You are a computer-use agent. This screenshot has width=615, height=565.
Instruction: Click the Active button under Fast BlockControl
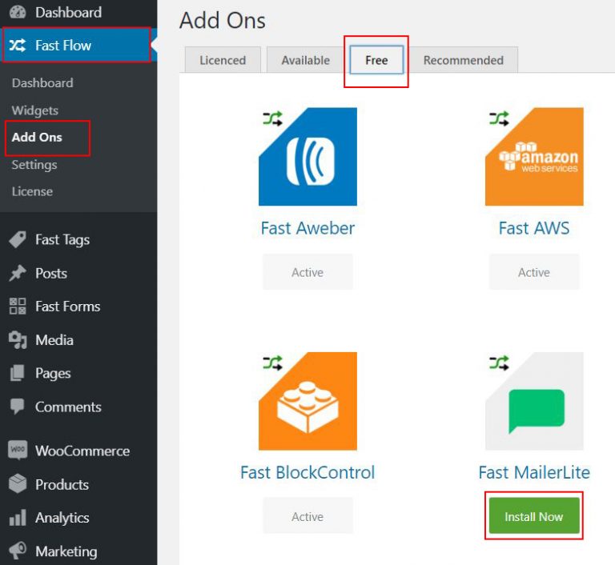[x=307, y=515]
